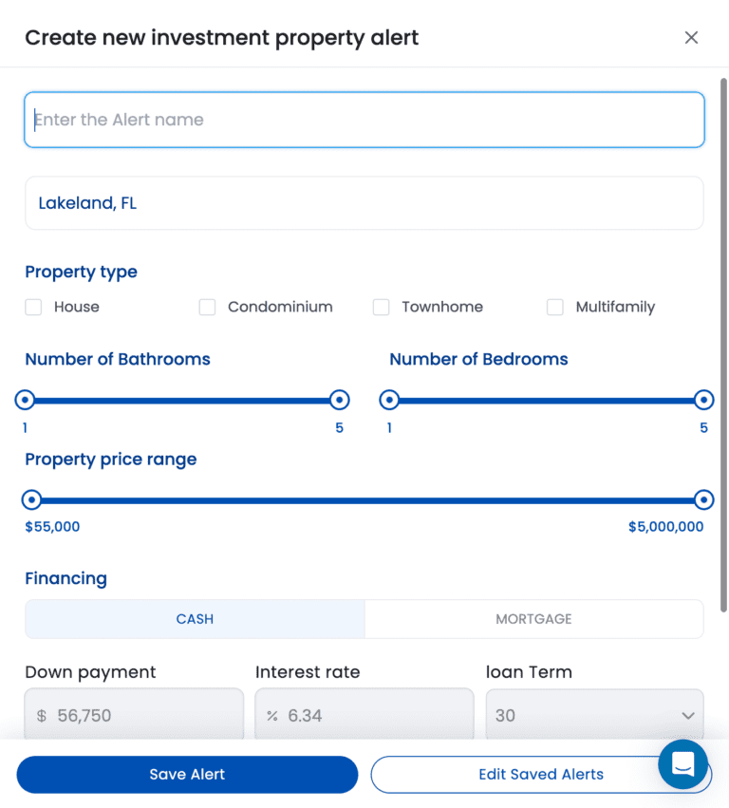
Task: Switch to the CASH financing tab
Action: tap(195, 619)
